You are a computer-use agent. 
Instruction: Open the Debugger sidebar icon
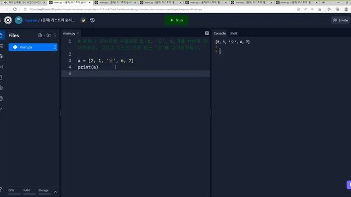[1, 67]
